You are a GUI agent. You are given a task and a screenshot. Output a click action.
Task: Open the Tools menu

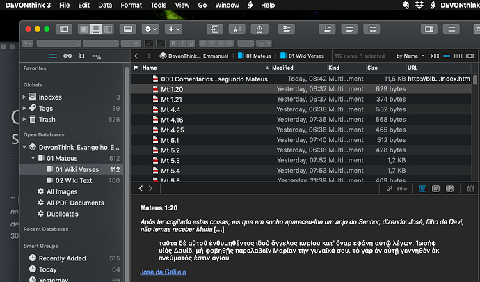point(158,6)
